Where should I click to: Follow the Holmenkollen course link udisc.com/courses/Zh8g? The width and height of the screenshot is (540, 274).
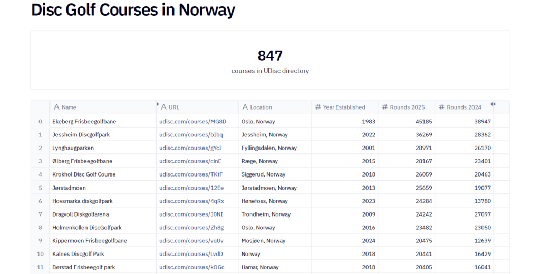pos(191,228)
